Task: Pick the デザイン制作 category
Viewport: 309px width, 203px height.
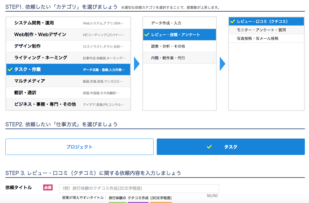Action: tap(68, 46)
